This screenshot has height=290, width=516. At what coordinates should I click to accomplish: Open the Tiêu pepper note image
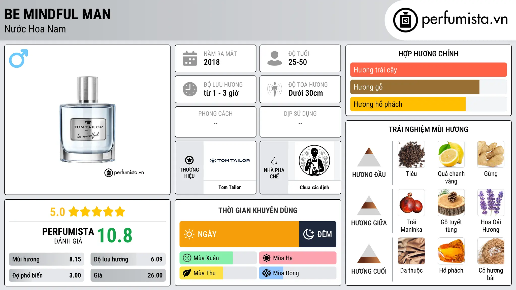tap(411, 154)
